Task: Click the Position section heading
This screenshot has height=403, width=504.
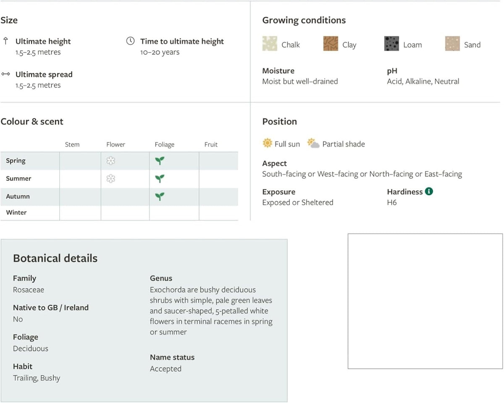Action: [x=280, y=121]
